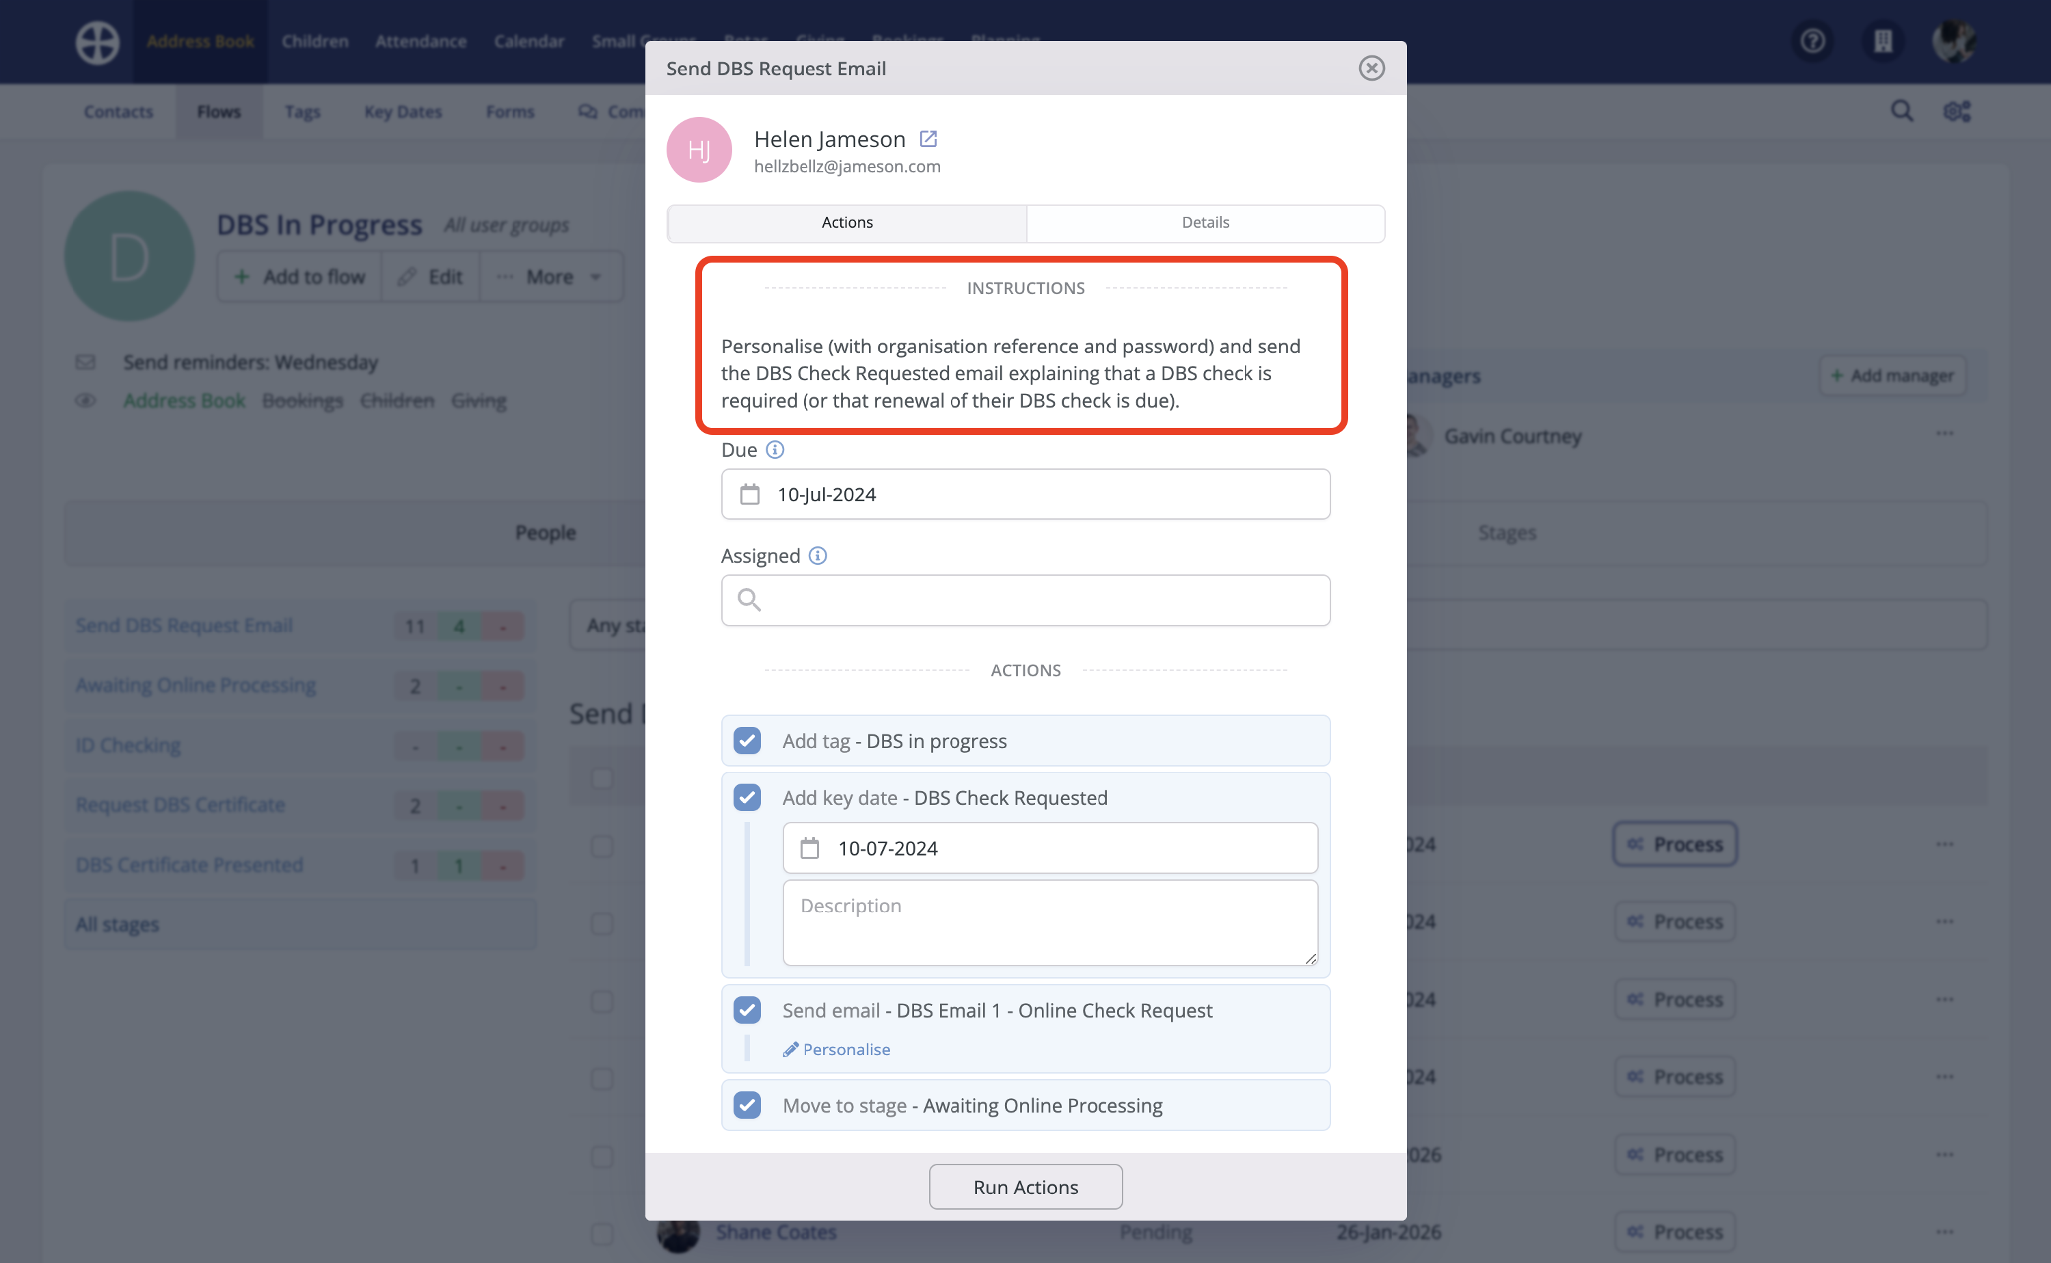Click the building icon in top bar

click(x=1883, y=41)
